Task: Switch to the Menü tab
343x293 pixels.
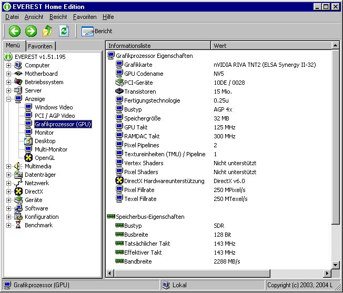Action: click(13, 45)
